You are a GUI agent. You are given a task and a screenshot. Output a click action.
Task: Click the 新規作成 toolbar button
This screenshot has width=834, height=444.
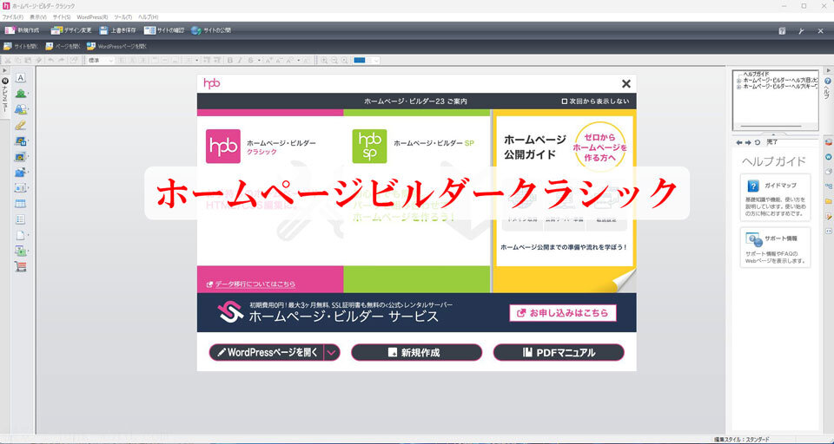22,31
